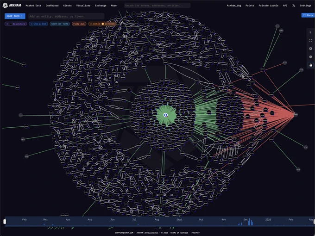Remove the BlackRock filter chip via its X
Screen dimensions: 315x236
tap(7, 24)
